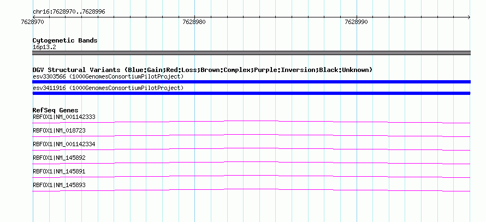Select the RefSeq Genes track title
This screenshot has height=222, width=486.
point(56,110)
